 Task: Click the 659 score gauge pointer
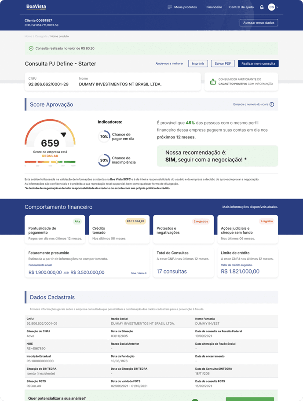pyautogui.click(x=63, y=135)
